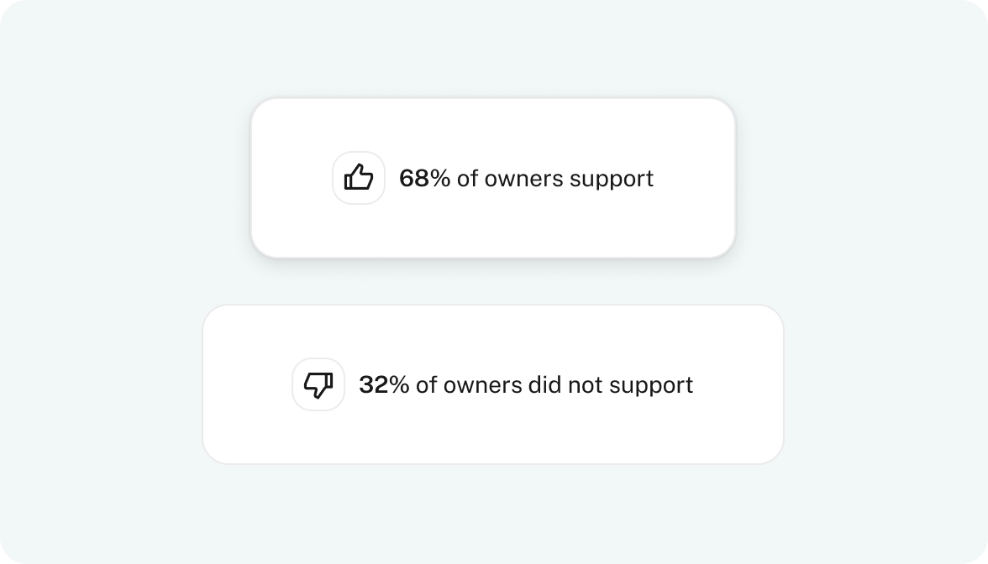Click empty area right of "owners support" text
Image resolution: width=988 pixels, height=564 pixels.
tap(693, 178)
